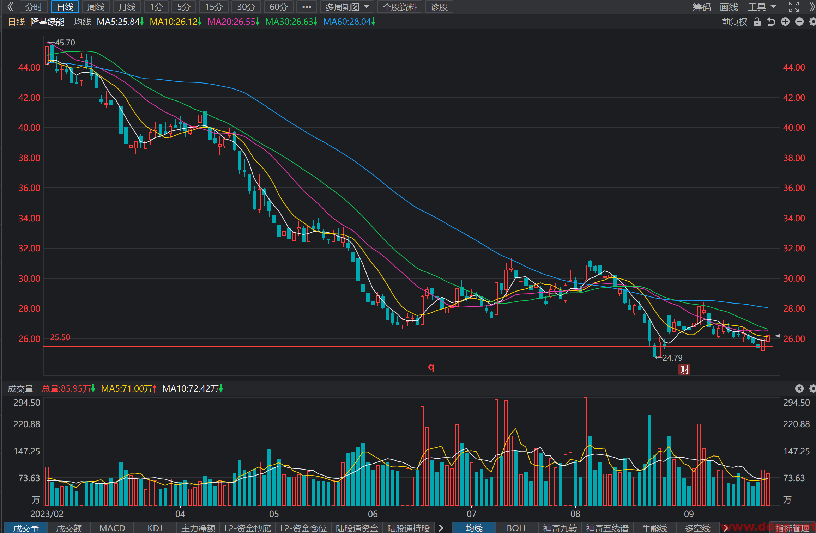Open main chart settings gear icon
This screenshot has width=816, height=533.
tap(812, 22)
